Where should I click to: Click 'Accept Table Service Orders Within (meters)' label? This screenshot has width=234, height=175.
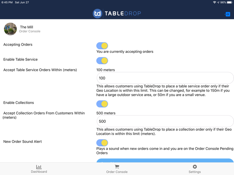(x=40, y=70)
